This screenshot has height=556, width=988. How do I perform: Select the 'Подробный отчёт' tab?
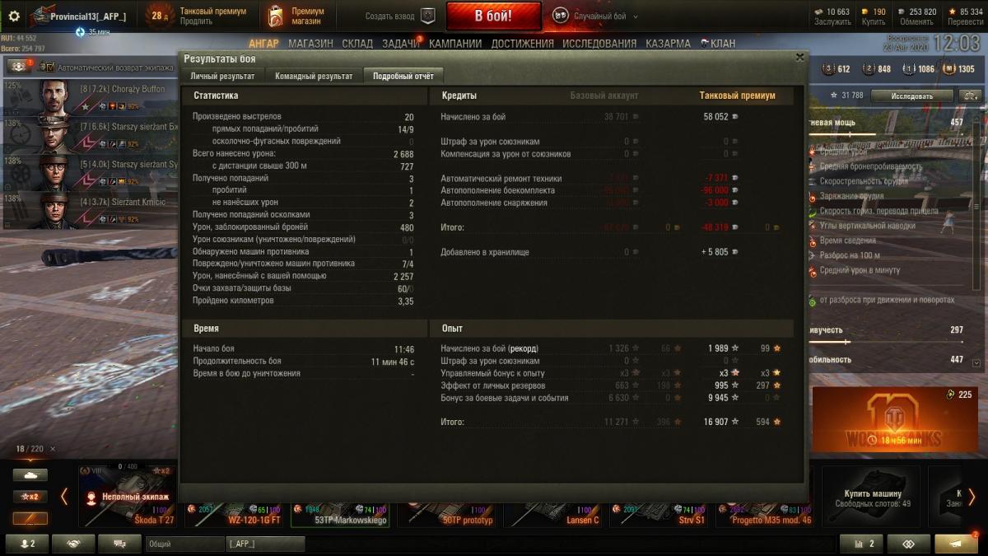click(403, 76)
